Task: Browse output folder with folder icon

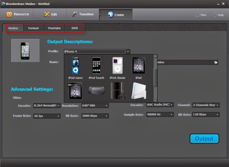Action: [x=216, y=62]
